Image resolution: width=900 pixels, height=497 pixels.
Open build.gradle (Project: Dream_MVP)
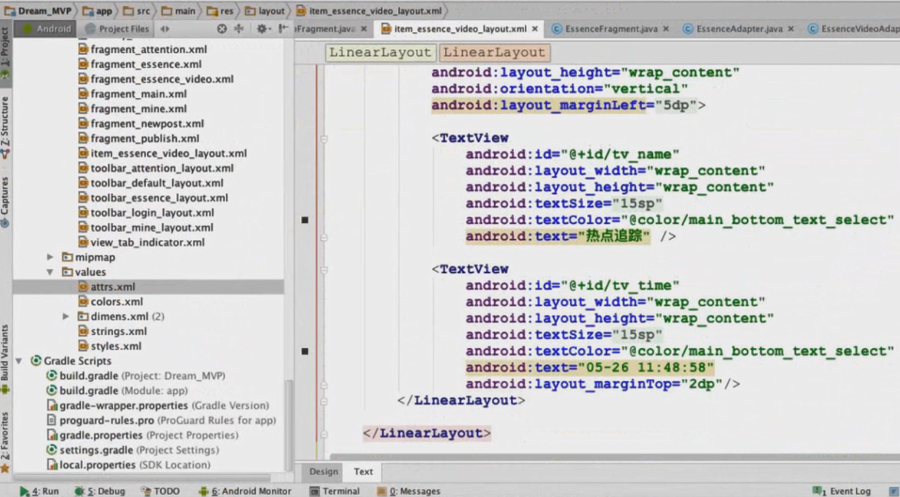[x=135, y=376]
